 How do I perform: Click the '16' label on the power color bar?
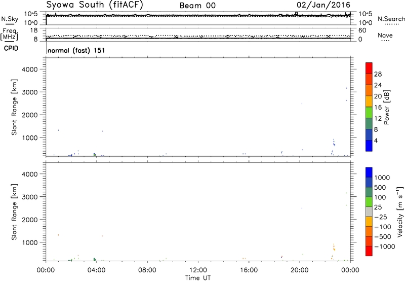(x=378, y=108)
